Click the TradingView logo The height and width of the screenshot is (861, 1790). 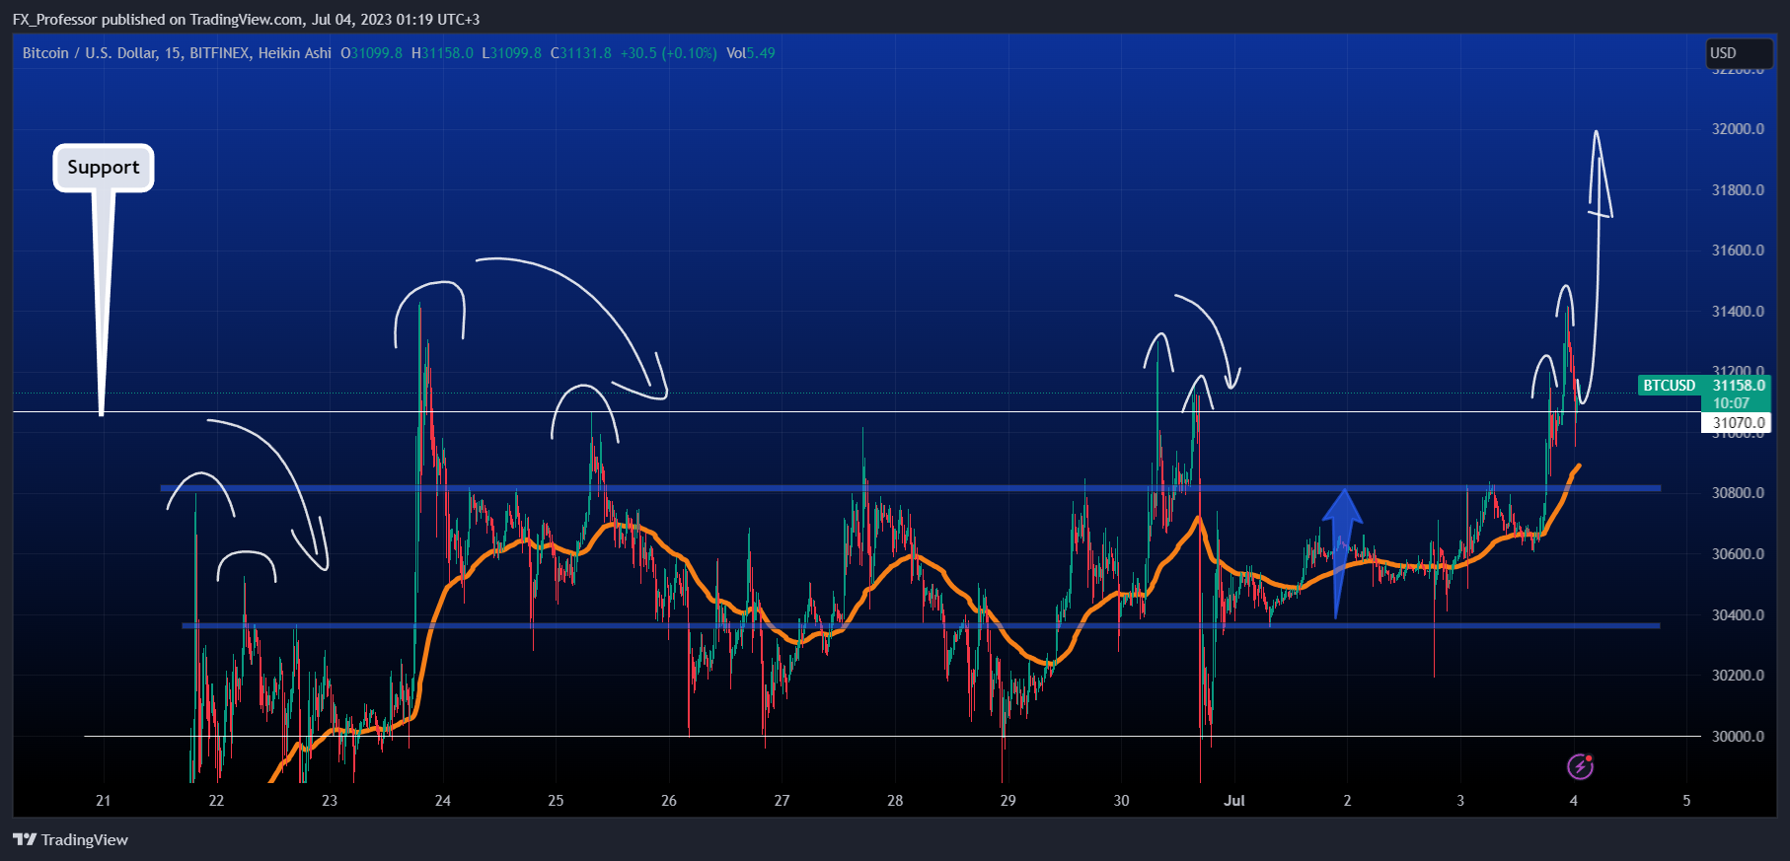point(70,839)
